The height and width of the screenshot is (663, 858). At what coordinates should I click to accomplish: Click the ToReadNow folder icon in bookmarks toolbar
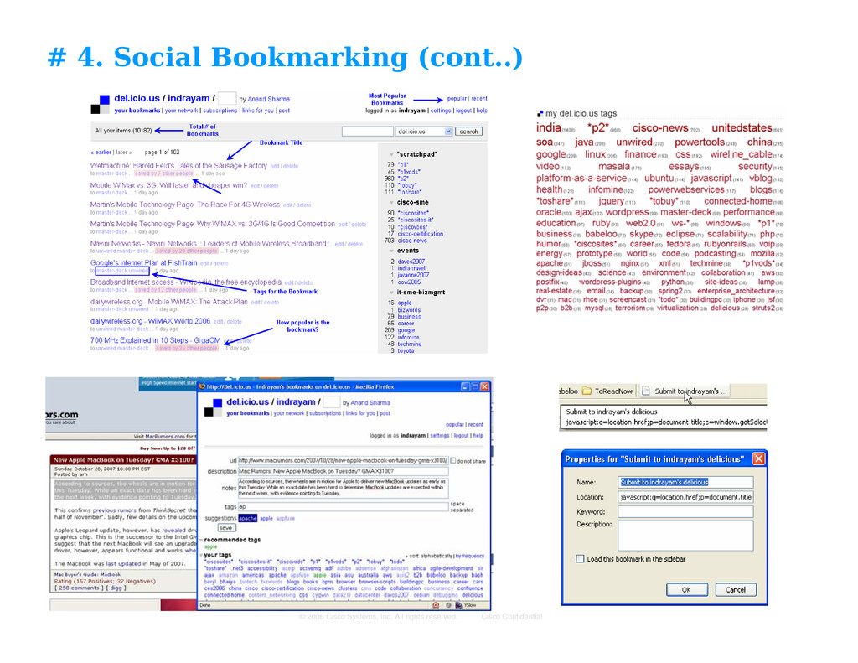(587, 391)
